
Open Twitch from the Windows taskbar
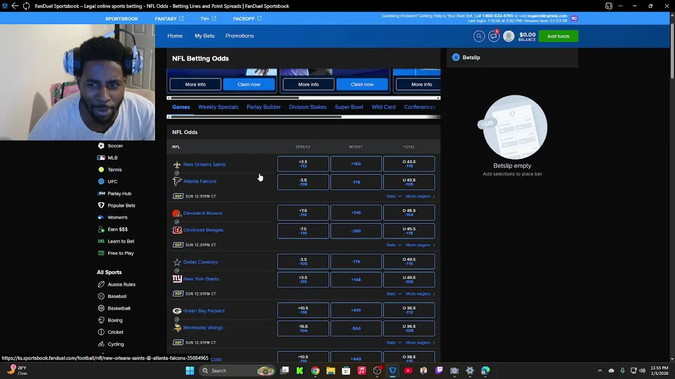(x=439, y=371)
